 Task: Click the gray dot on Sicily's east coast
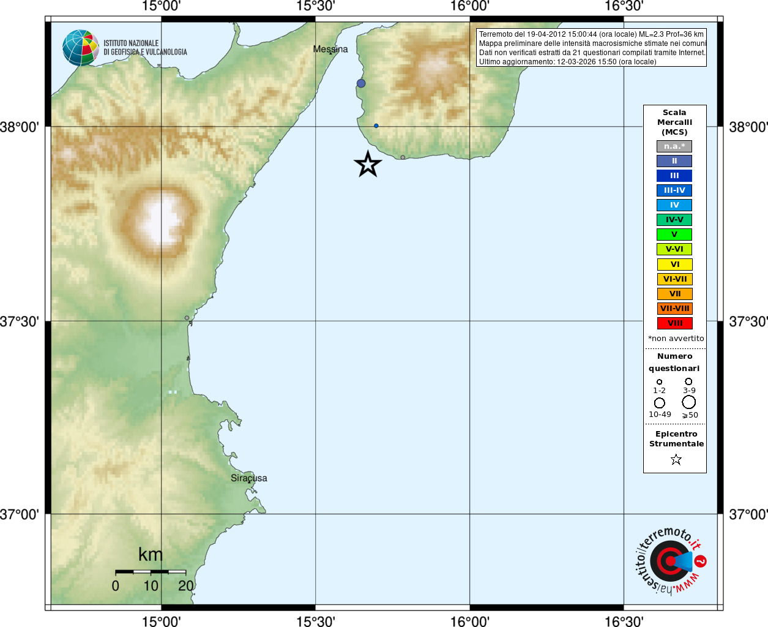187,318
